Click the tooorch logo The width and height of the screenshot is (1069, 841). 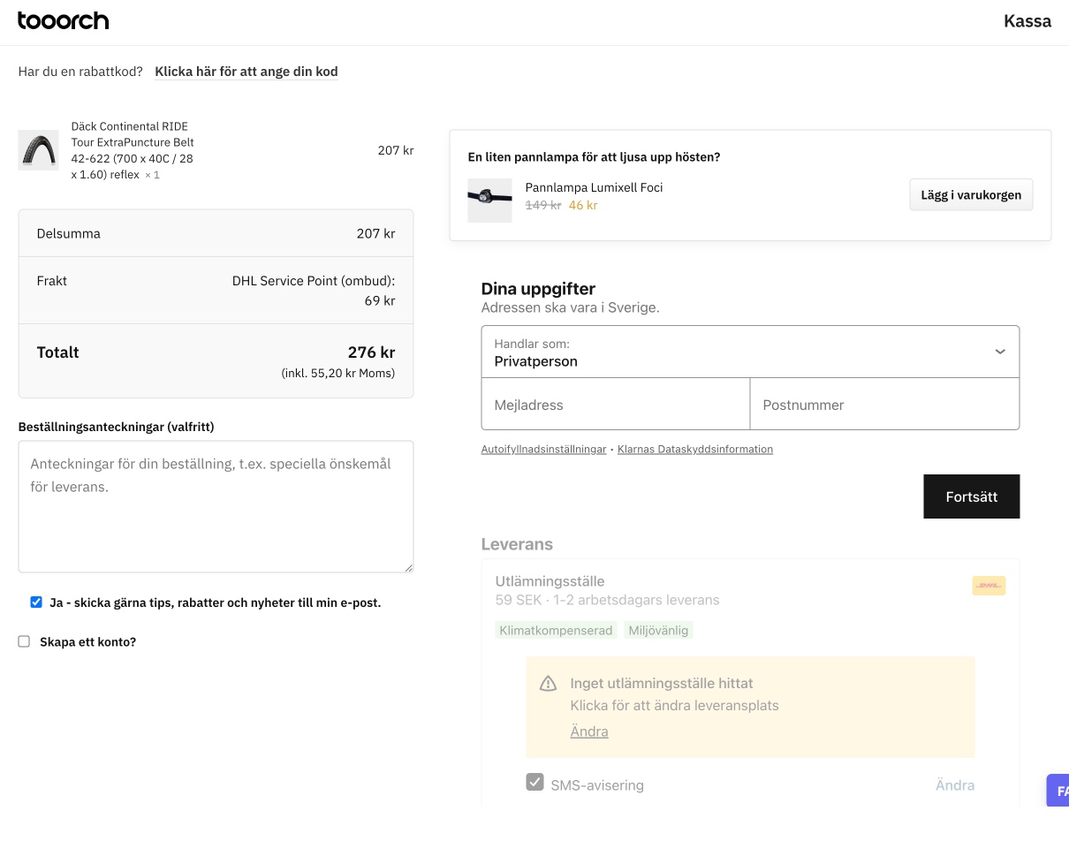(x=64, y=21)
